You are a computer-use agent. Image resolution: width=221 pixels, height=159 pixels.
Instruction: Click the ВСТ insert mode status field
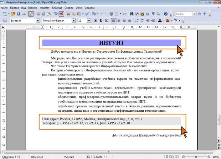coord(89,157)
